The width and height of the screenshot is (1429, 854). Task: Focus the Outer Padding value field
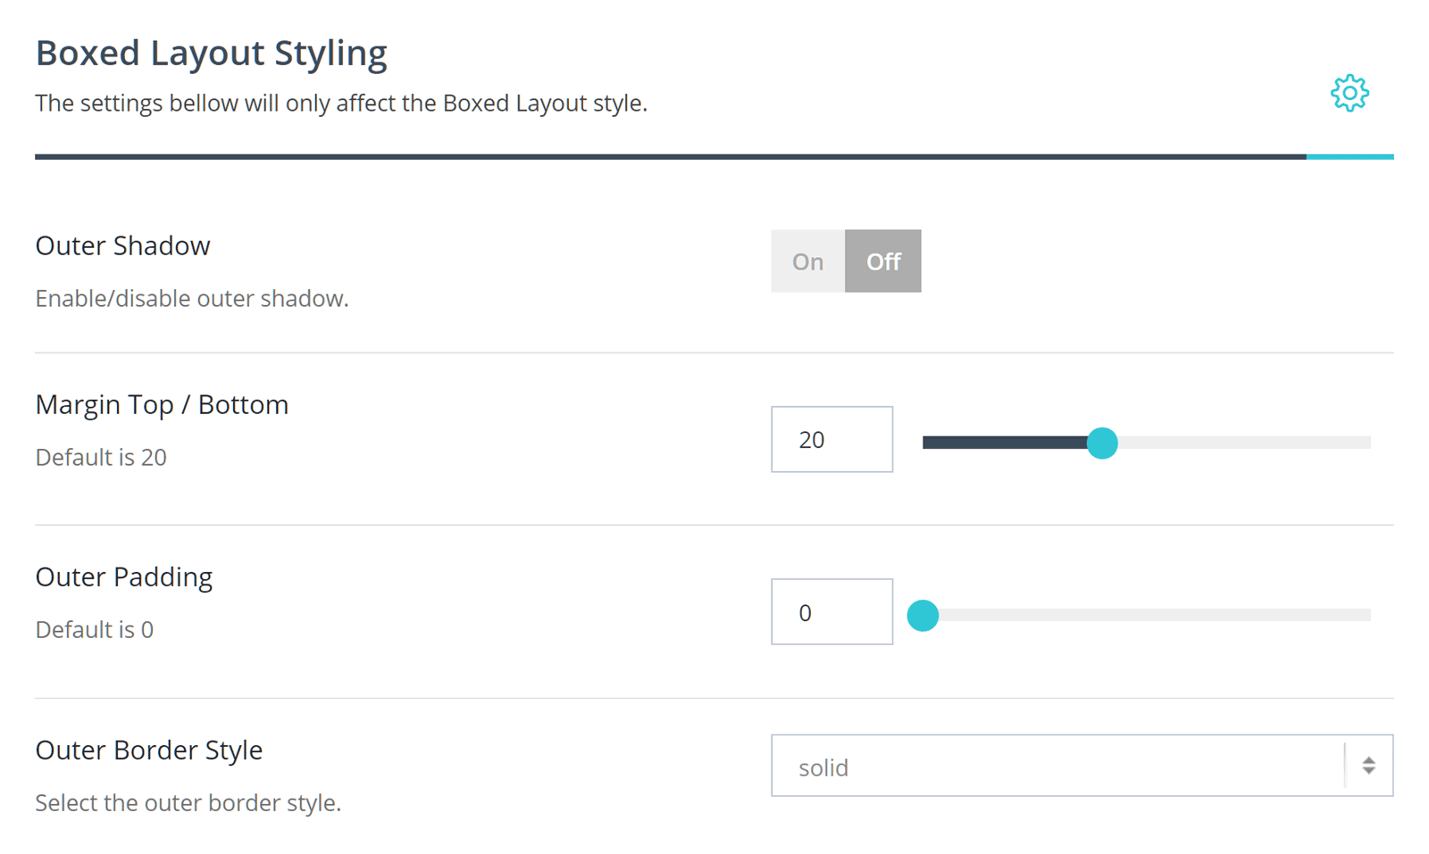(831, 612)
